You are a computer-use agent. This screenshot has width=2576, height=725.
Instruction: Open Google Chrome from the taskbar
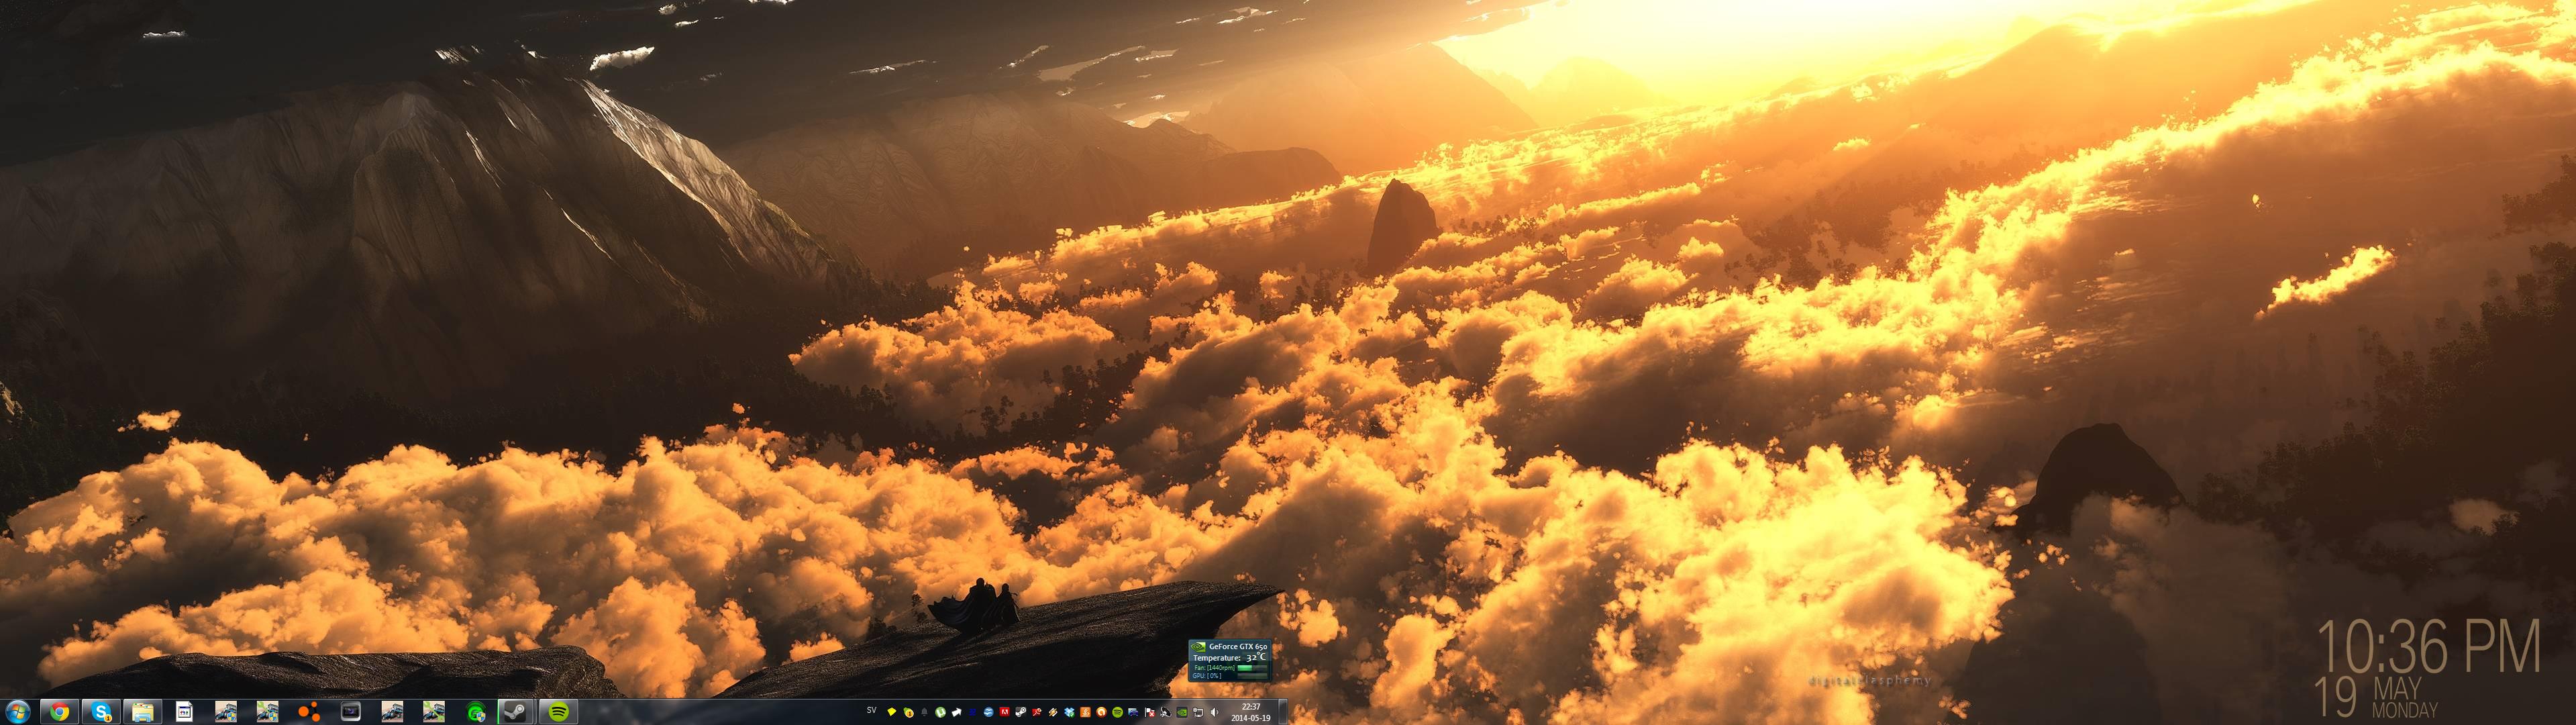tap(60, 712)
